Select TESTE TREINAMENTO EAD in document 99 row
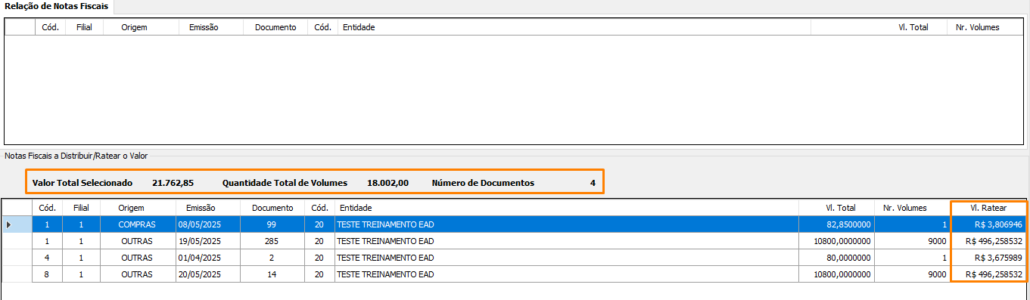 click(568, 224)
